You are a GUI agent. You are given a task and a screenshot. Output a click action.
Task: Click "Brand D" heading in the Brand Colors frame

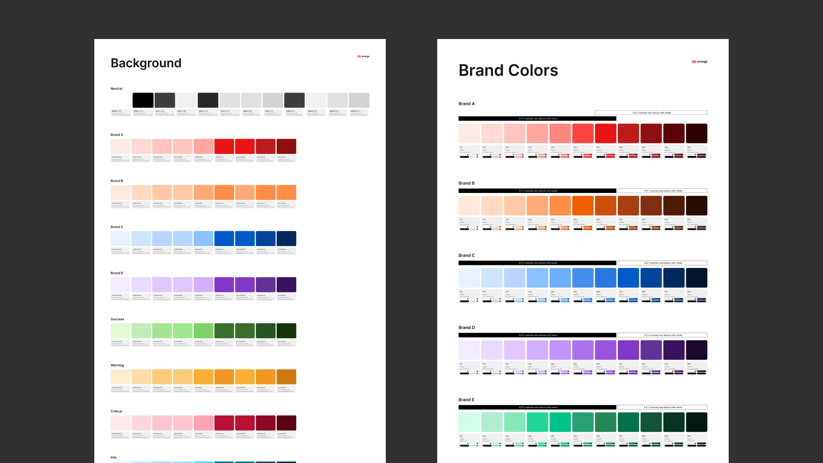(x=467, y=328)
